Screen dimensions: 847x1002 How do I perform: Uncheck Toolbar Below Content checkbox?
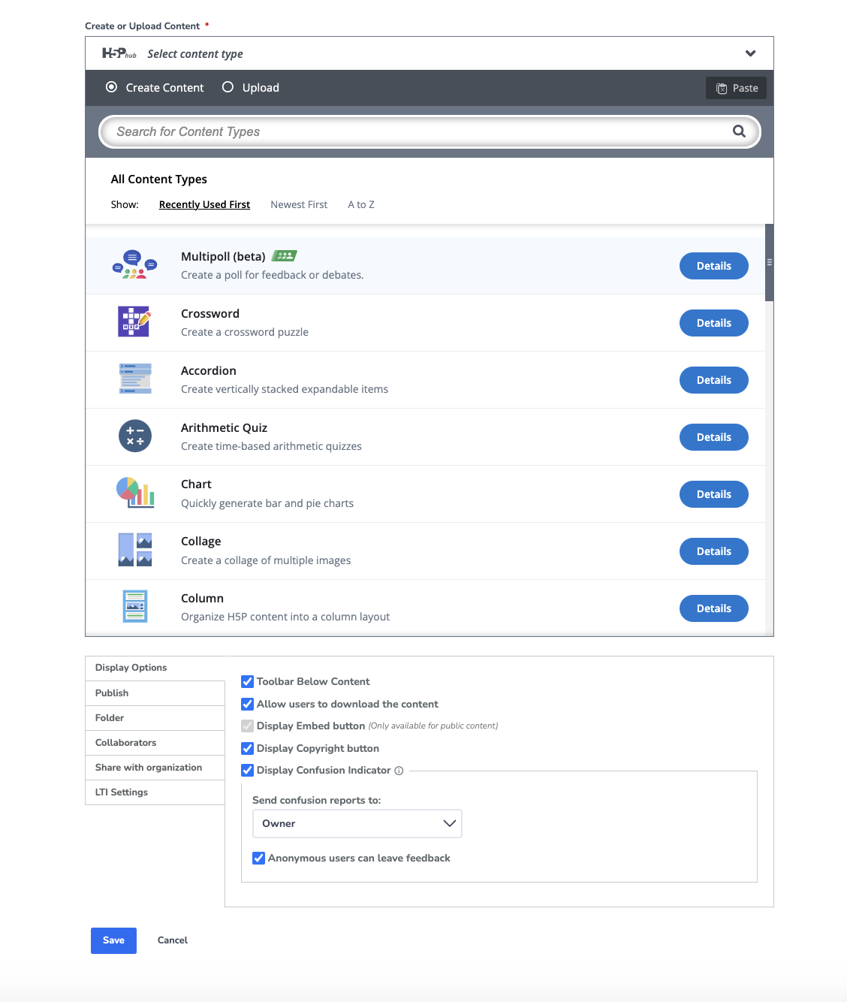(x=247, y=682)
